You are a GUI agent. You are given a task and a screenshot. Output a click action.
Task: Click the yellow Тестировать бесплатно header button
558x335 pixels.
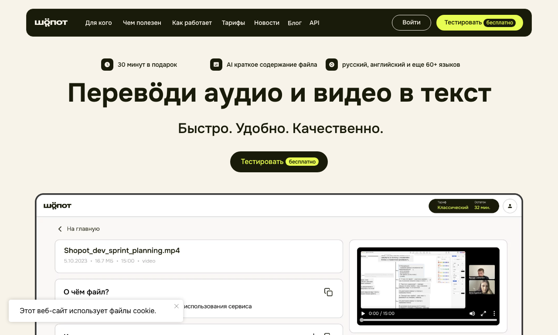[480, 23]
